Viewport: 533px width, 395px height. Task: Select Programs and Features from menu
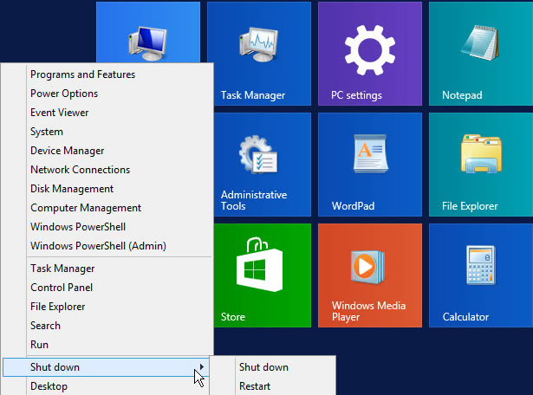point(82,74)
